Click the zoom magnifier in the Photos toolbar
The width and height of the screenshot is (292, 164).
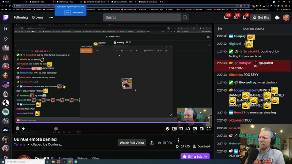[x=117, y=51]
